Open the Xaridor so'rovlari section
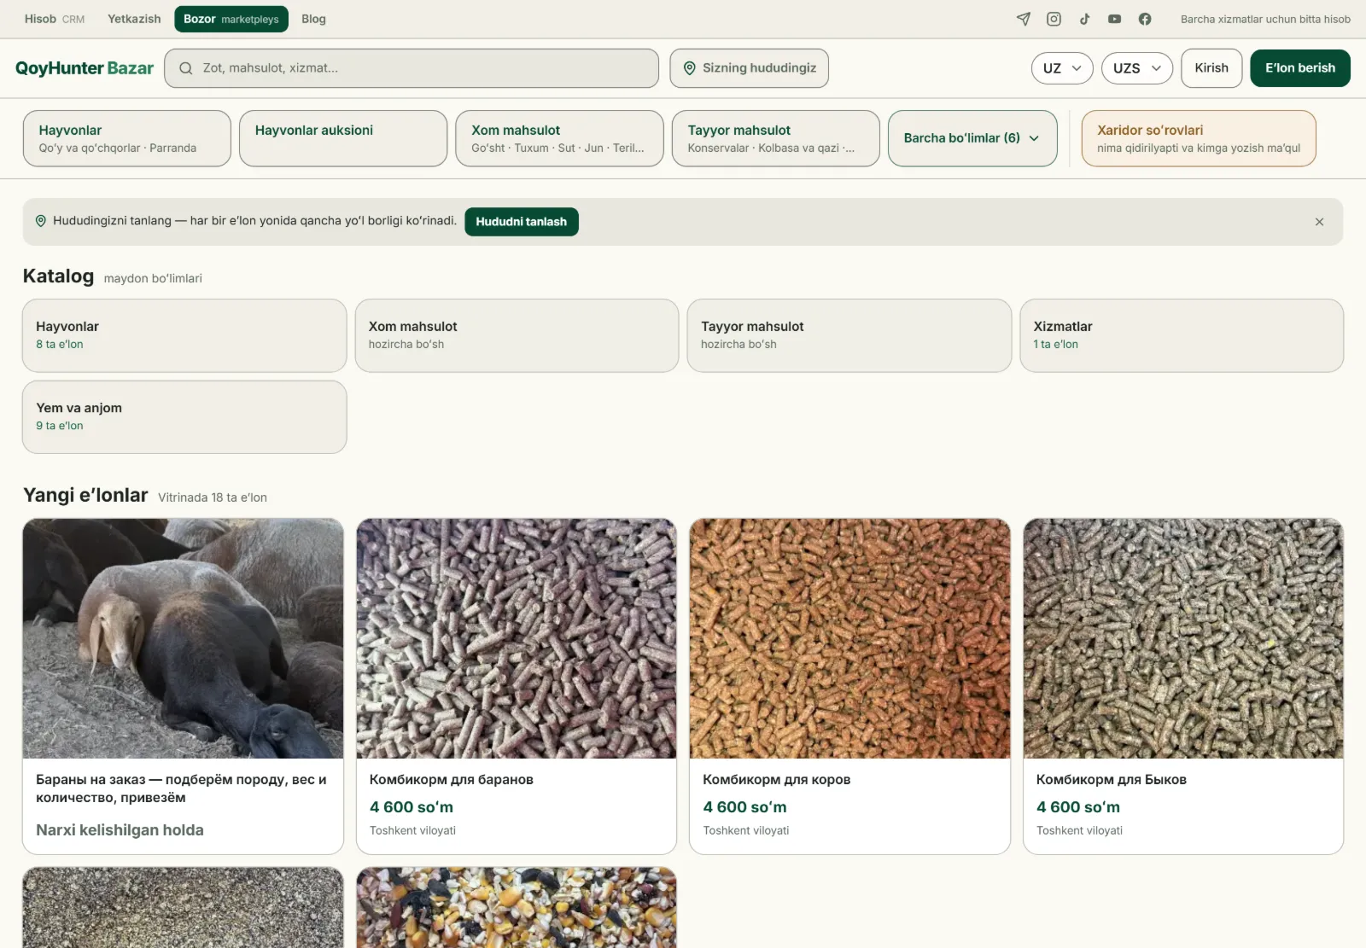1366x948 pixels. (1199, 138)
